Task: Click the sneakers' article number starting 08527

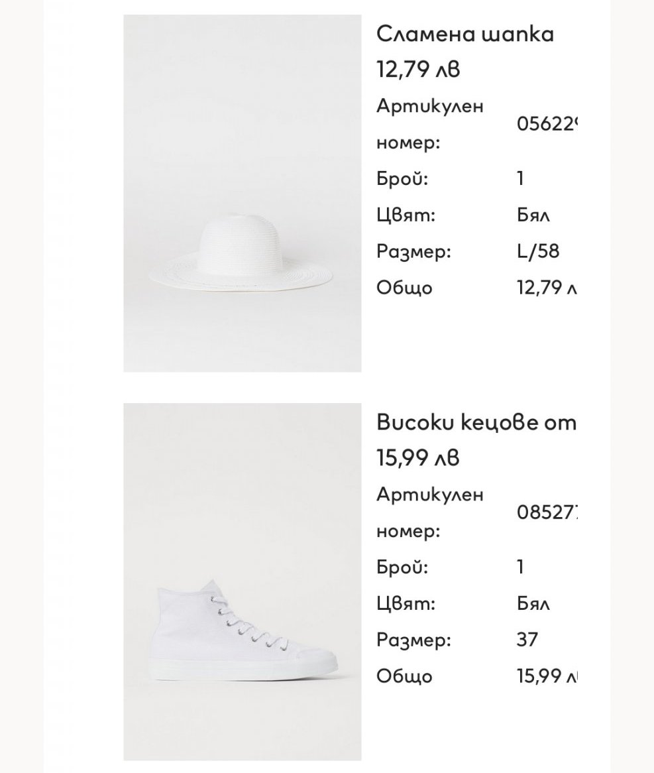Action: click(547, 512)
